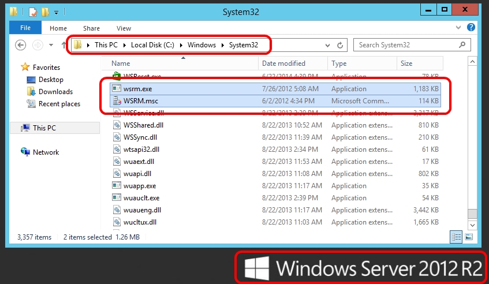489x284 pixels.
Task: Go up one folder level arrow
Action: (x=64, y=45)
